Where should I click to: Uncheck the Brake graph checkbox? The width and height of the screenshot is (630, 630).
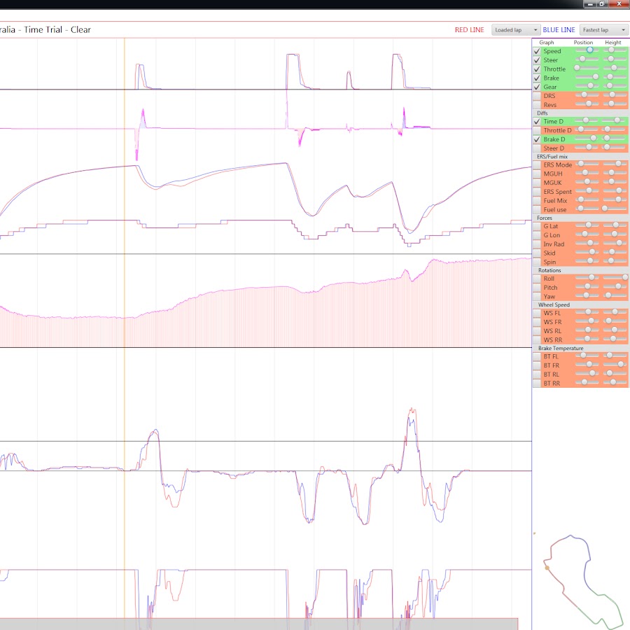coord(537,78)
